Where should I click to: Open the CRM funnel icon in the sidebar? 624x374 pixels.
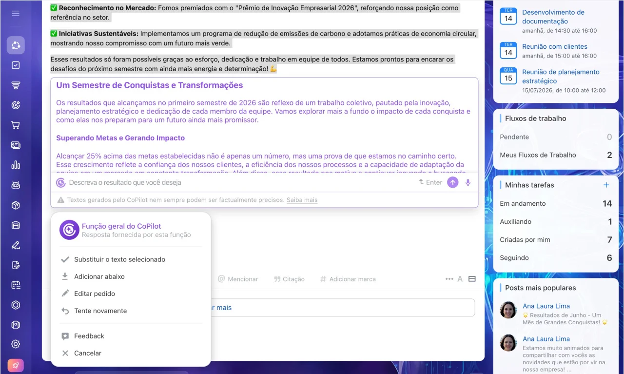pos(16,85)
